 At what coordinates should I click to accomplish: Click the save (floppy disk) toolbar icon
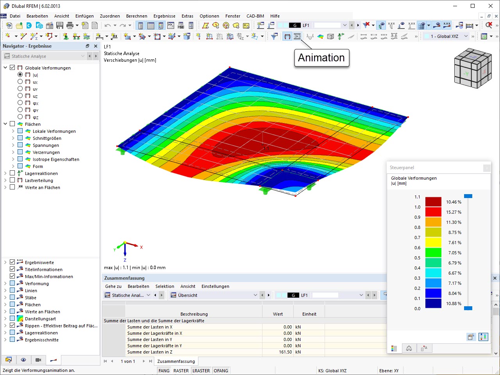[x=60, y=25]
